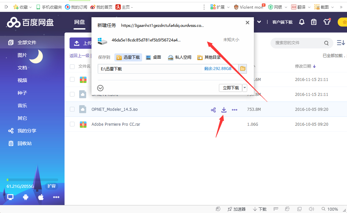Expand the user menu chevron in header

tap(259, 22)
